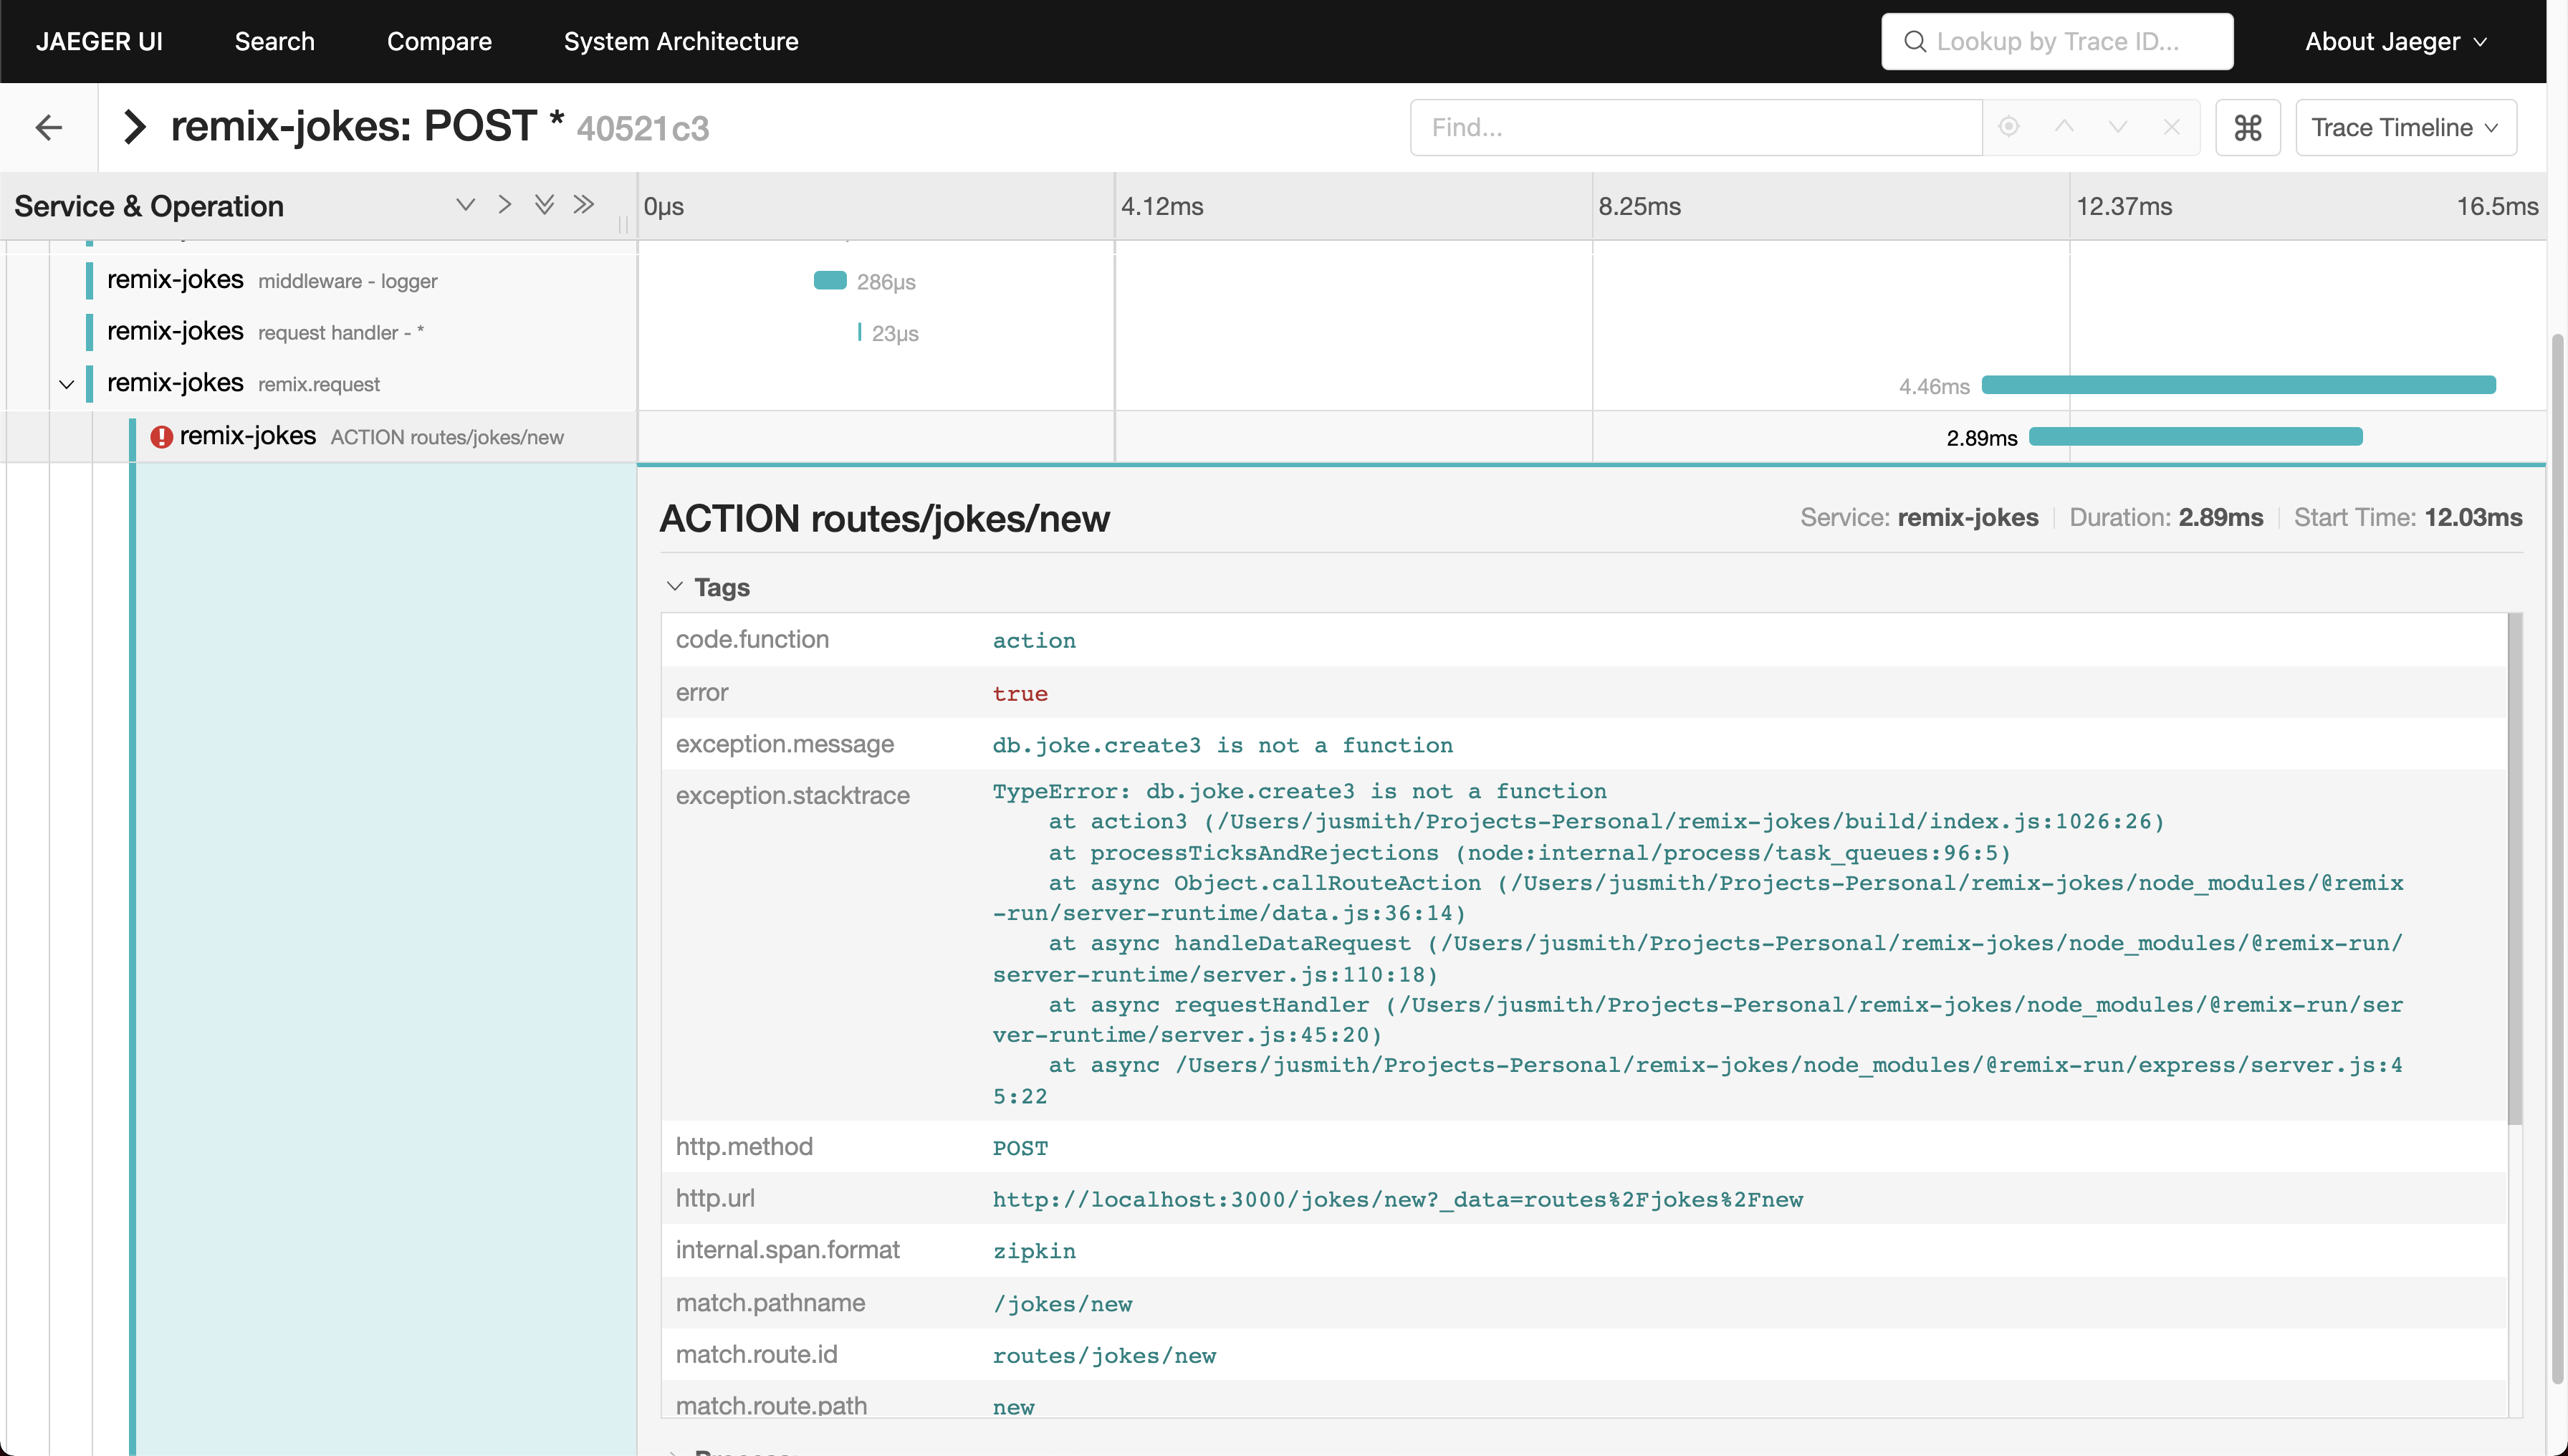2568x1456 pixels.
Task: Expand trace header details chevron
Action: [134, 127]
